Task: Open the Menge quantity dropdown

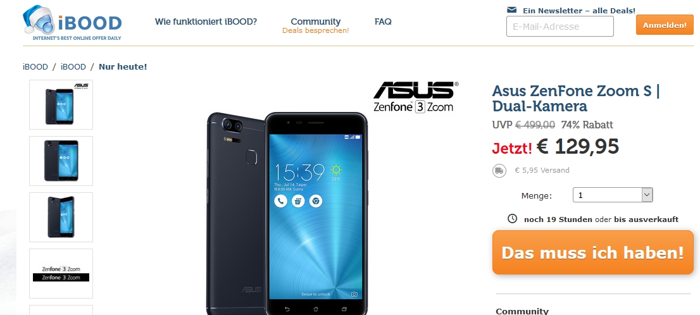Action: point(613,195)
